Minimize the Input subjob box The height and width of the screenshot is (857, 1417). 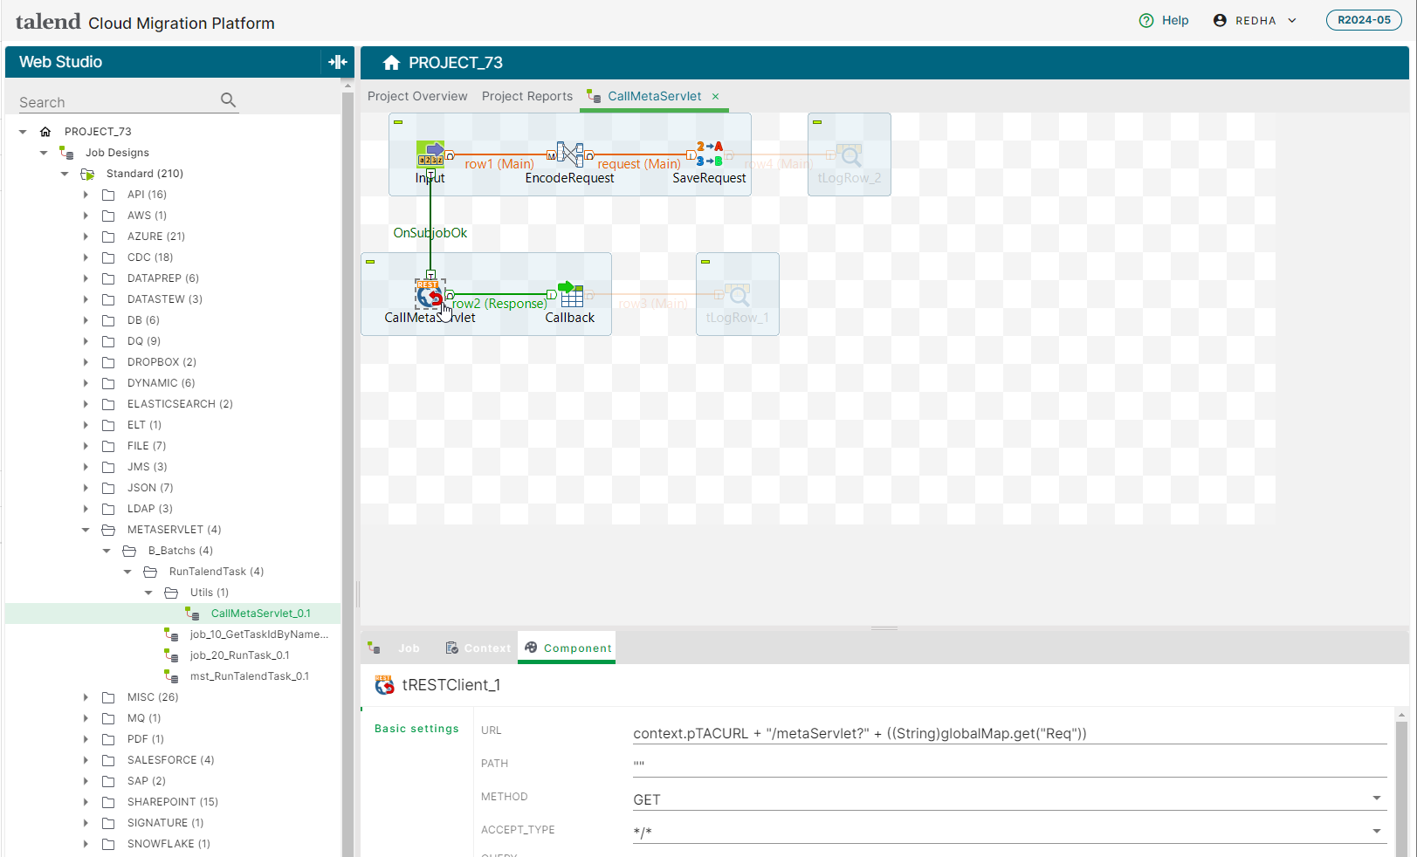(x=398, y=122)
